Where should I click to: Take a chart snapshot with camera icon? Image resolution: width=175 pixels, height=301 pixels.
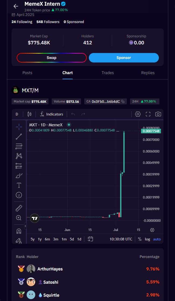[158, 114]
